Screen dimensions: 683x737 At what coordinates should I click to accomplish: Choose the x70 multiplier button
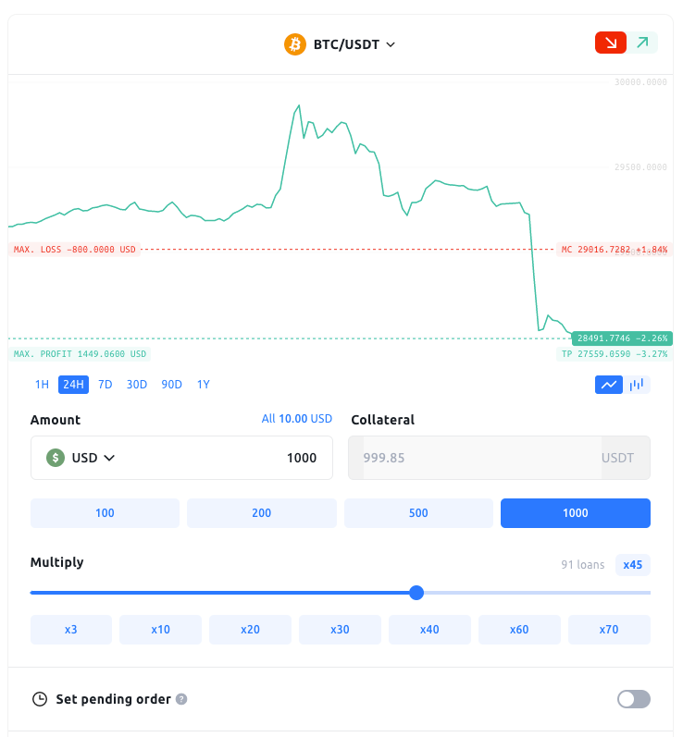pos(608,630)
